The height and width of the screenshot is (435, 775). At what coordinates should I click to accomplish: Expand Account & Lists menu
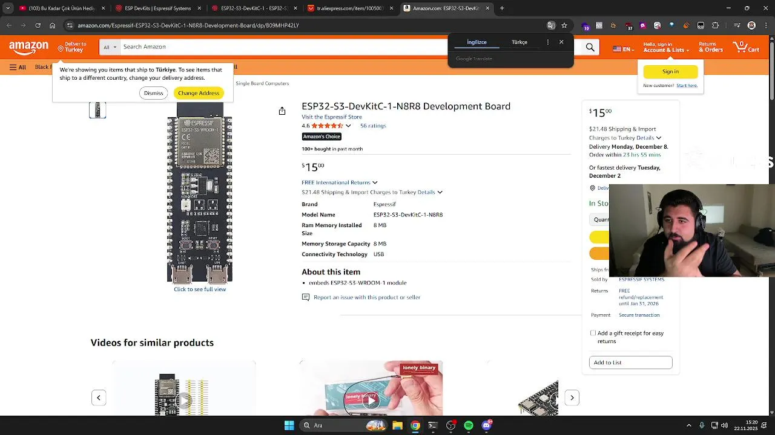pyautogui.click(x=665, y=47)
